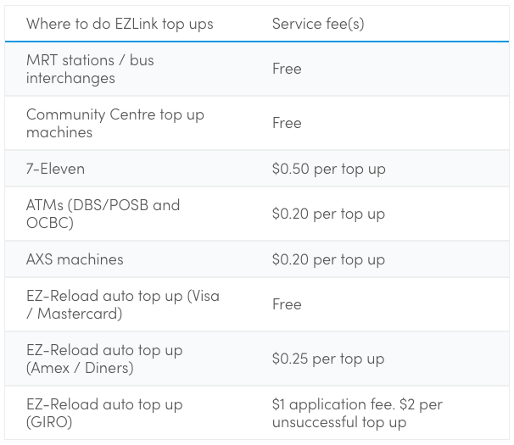Click the 'unsuccessful top up' text
This screenshot has height=445, width=514.
[x=339, y=422]
